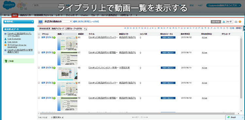The image size is (245, 120).
Task: Open the 承認済の動画のみ view dropdown
Action: point(58,22)
